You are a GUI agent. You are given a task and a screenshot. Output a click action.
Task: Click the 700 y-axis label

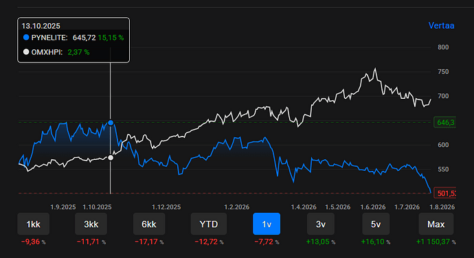[443, 96]
